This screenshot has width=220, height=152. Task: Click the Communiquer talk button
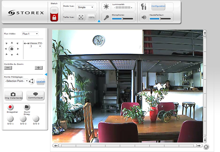pos(35,95)
